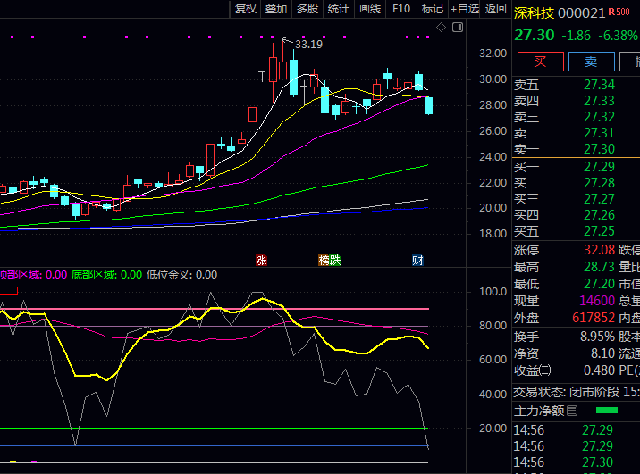The width and height of the screenshot is (640, 474).
Task: Toggle +自选 to add to watchlist
Action: pos(465,9)
